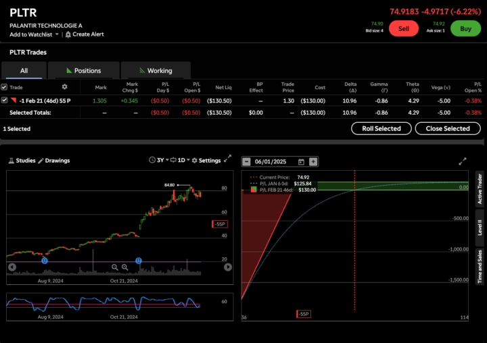This screenshot has width=487, height=343.
Task: Click the P/L FEB 21 46d legend swatch
Action: [254, 190]
